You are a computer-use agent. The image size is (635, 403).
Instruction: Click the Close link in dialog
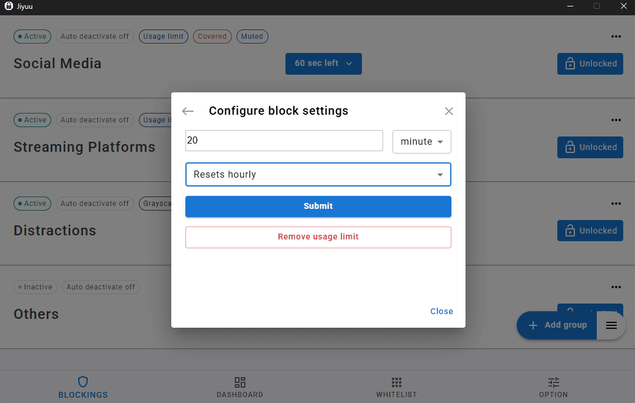coord(441,311)
